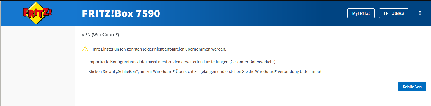This screenshot has height=106, width=431.
Task: Open the MyFRITZ! page
Action: [361, 13]
